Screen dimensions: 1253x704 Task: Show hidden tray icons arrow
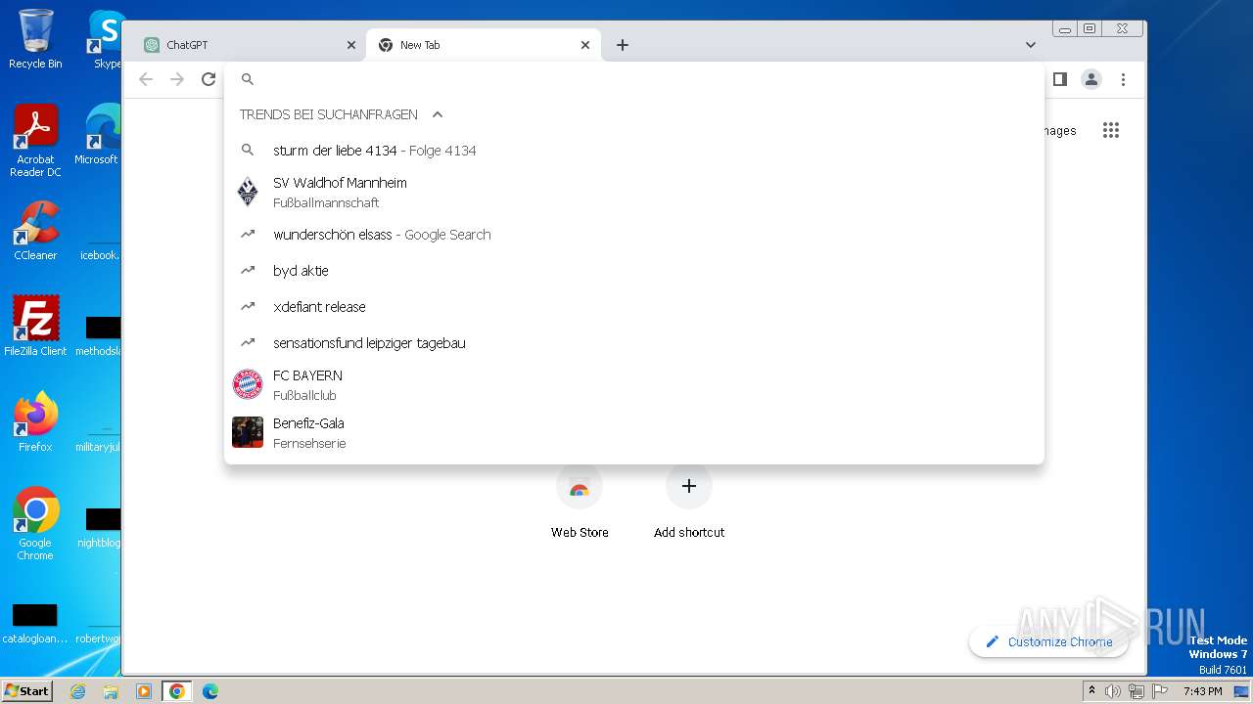coord(1092,691)
